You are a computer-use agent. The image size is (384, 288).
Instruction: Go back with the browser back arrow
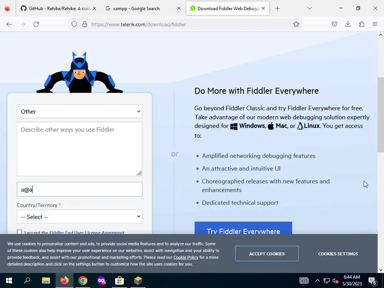click(9, 24)
